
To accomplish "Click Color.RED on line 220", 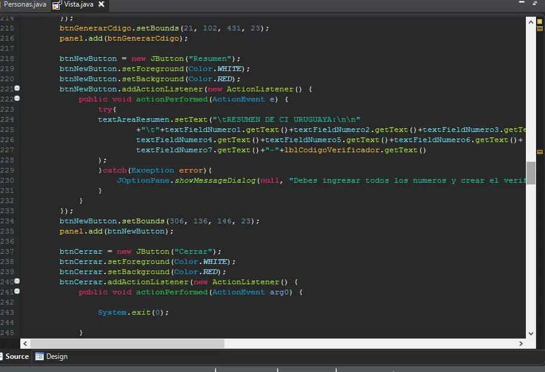I will pos(210,79).
